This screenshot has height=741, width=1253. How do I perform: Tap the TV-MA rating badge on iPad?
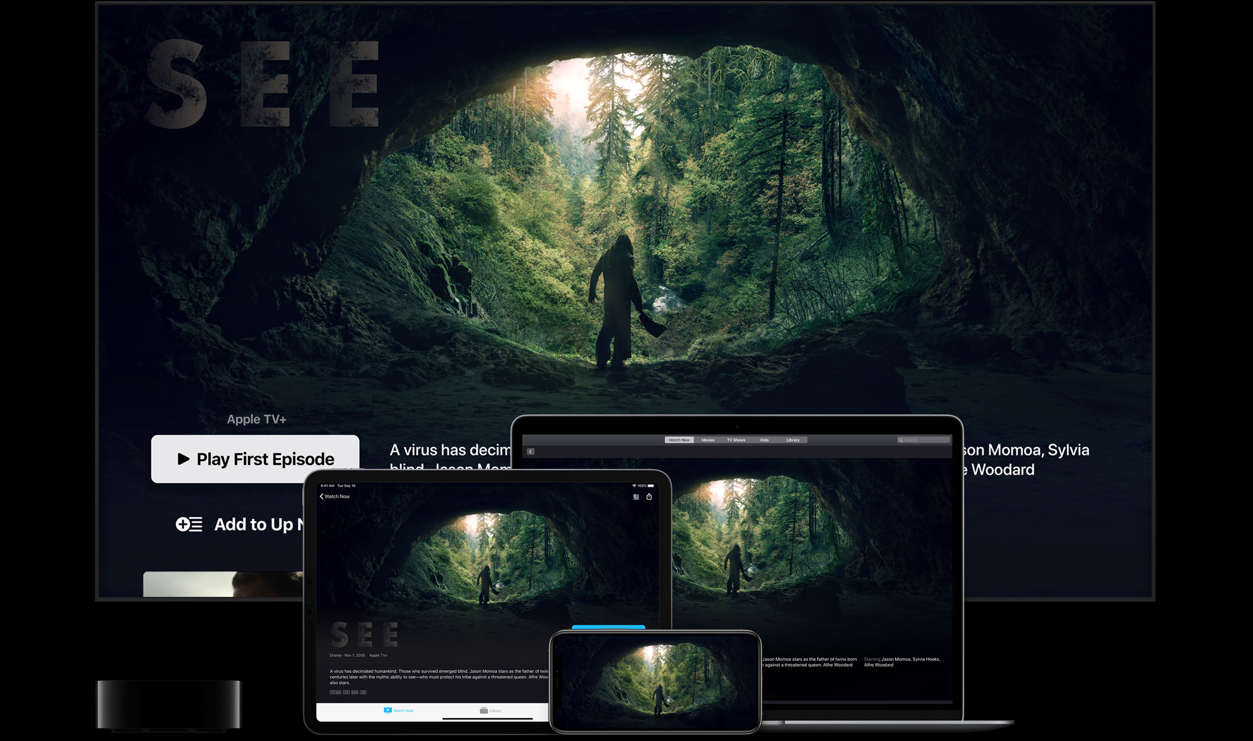click(335, 692)
